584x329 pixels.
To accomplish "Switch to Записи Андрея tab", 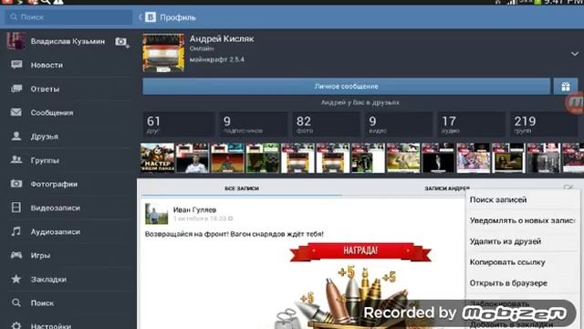I will click(447, 188).
